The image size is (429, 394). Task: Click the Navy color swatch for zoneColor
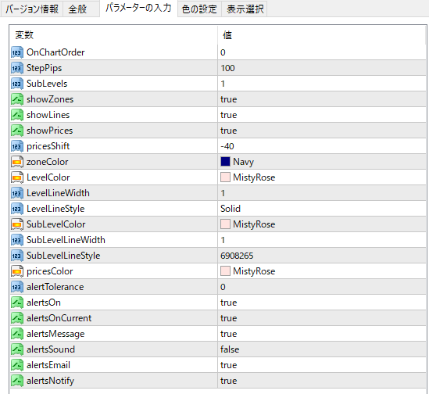tap(225, 162)
